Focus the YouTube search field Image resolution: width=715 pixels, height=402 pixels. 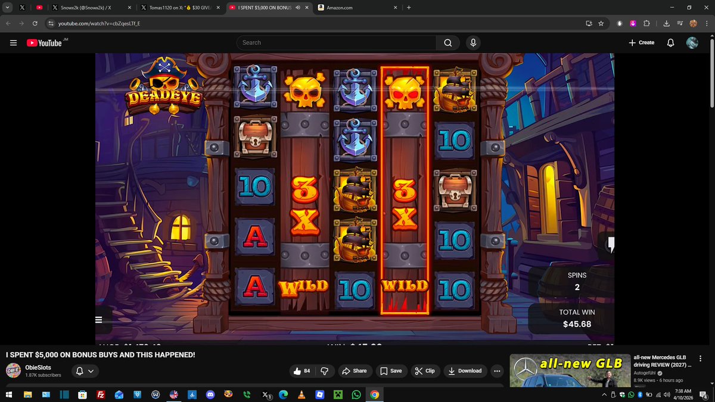[337, 43]
